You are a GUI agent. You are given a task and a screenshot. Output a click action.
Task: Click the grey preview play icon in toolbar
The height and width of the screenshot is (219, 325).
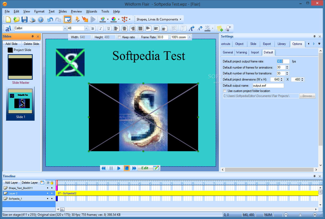point(93,19)
